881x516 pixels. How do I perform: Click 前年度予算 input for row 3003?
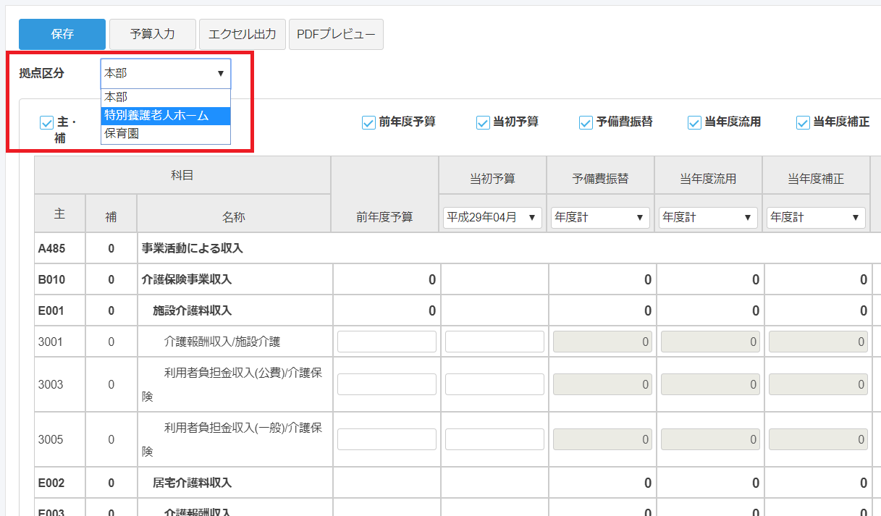387,384
